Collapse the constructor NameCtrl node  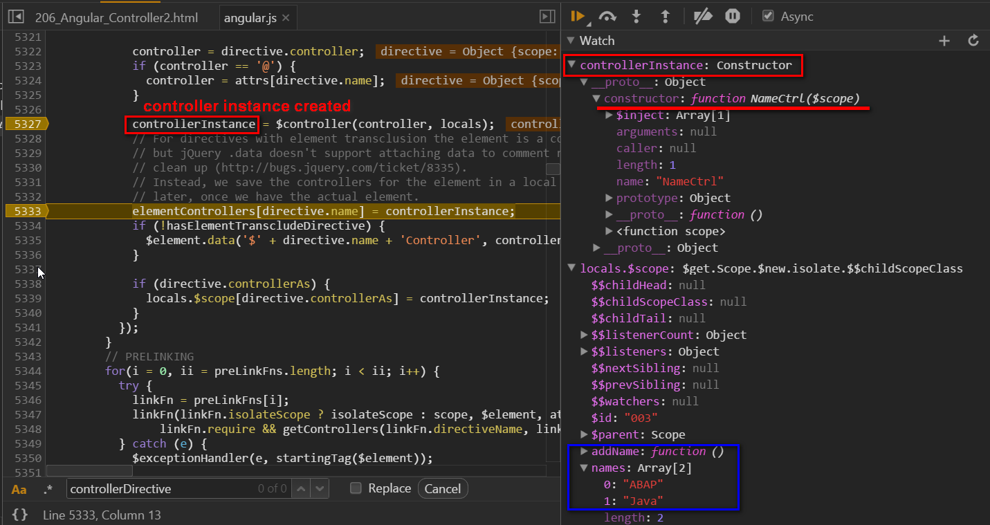coord(597,98)
